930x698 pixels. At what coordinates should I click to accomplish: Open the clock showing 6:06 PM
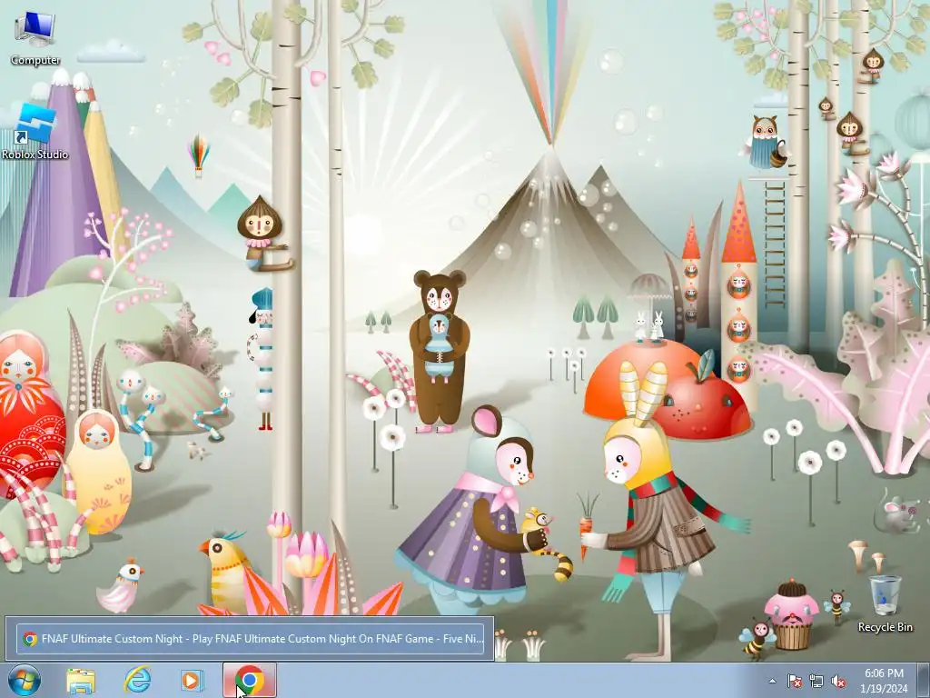click(884, 681)
